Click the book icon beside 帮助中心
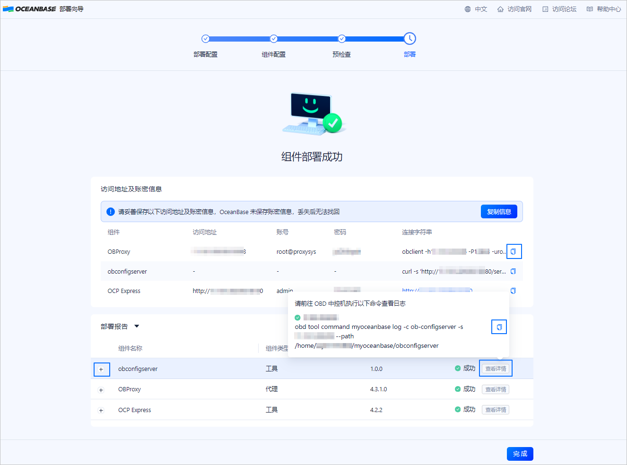This screenshot has width=627, height=465. click(x=590, y=9)
